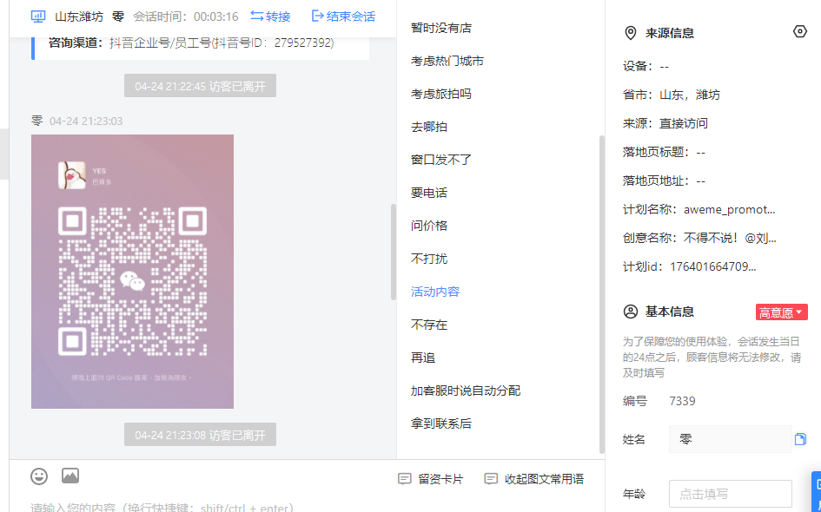Select the quick reply 考虑旅拍吗
Viewport: 821px width, 512px height.
pos(441,94)
